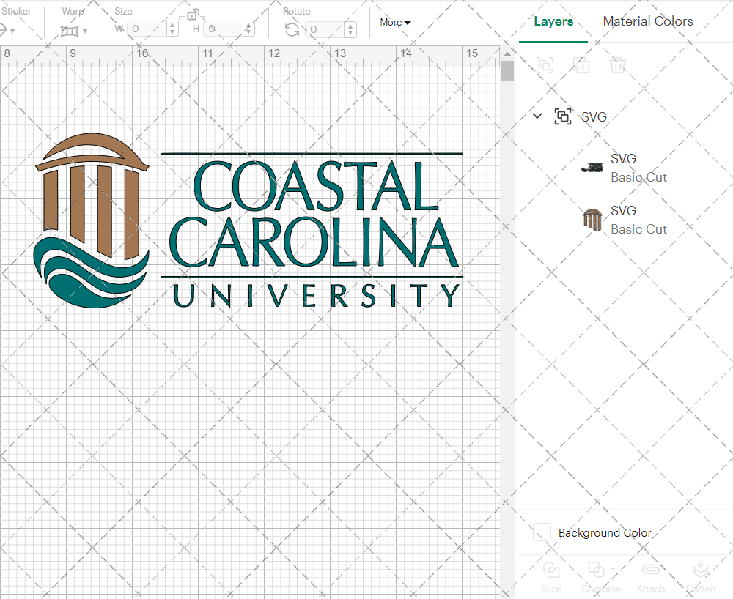Toggle the rotate reset control
Image resolution: width=733 pixels, height=599 pixels.
[x=292, y=29]
